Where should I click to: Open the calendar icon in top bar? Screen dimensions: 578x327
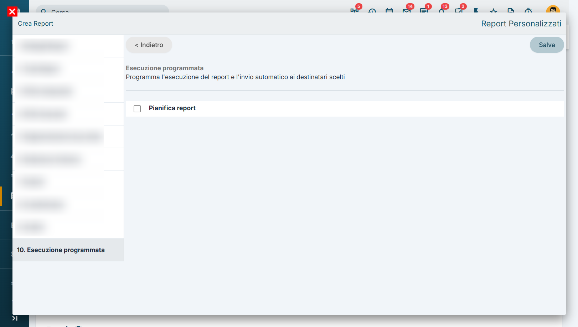[389, 10]
